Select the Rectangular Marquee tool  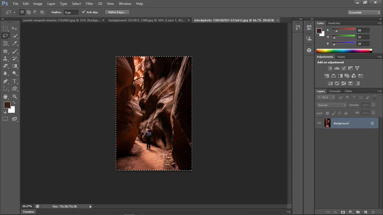(5, 28)
